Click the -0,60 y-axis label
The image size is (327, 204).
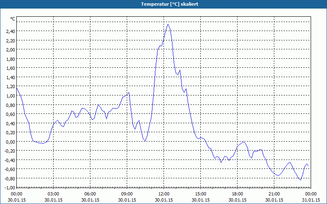coord(10,169)
